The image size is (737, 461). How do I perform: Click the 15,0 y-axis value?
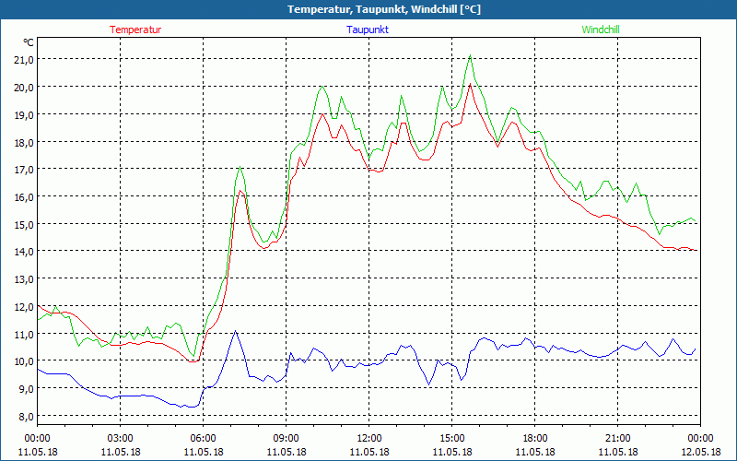[25, 224]
